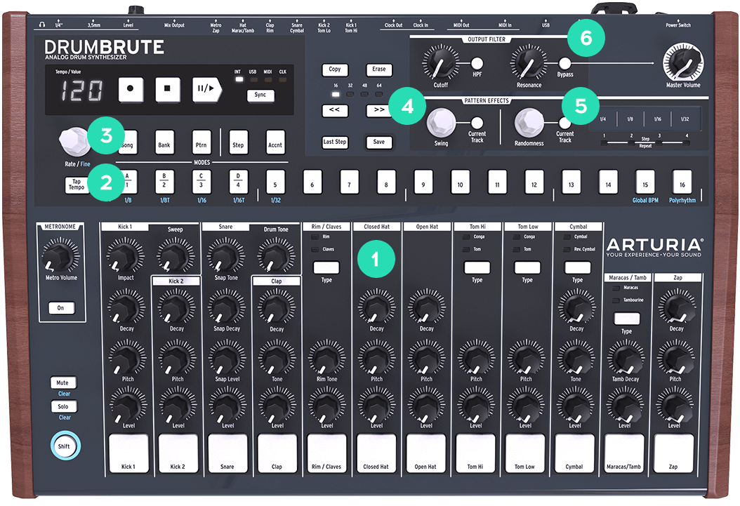Select step button 12
Image resolution: width=740 pixels, height=506 pixels.
534,182
